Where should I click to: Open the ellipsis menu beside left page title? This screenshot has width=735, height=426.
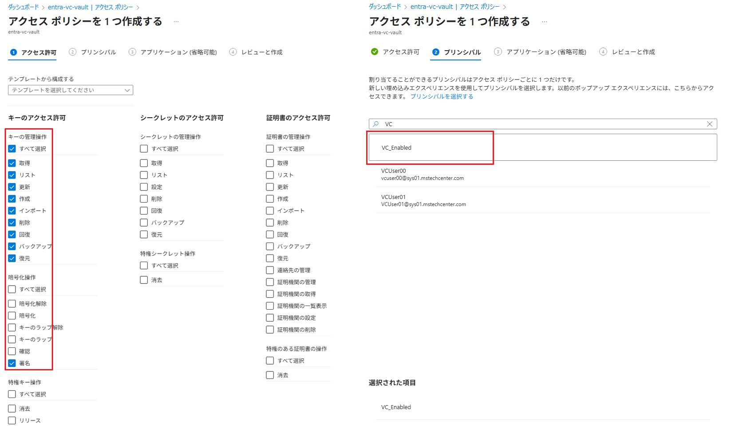tap(176, 22)
